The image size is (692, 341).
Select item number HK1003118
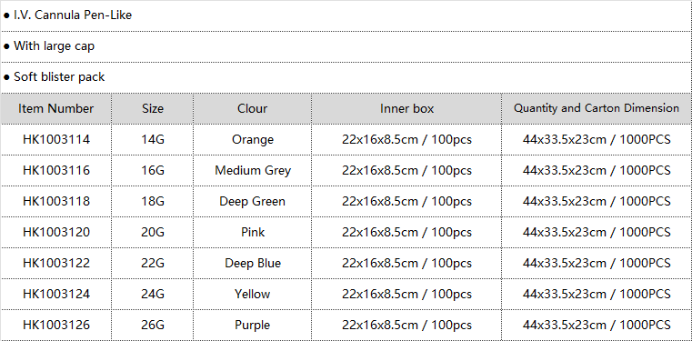click(x=56, y=201)
